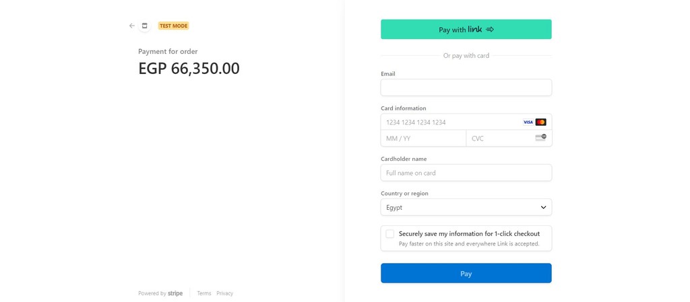The width and height of the screenshot is (690, 302).
Task: Open the Terms link
Action: 204,293
